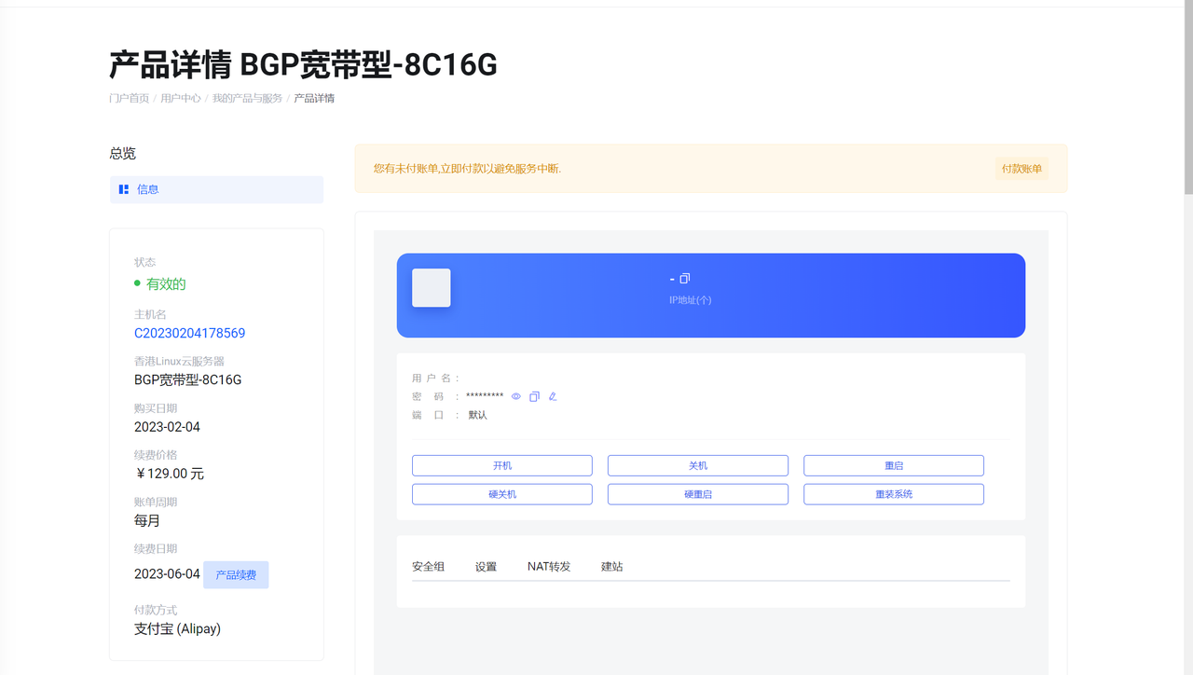Click the 开机 power on button

(502, 465)
